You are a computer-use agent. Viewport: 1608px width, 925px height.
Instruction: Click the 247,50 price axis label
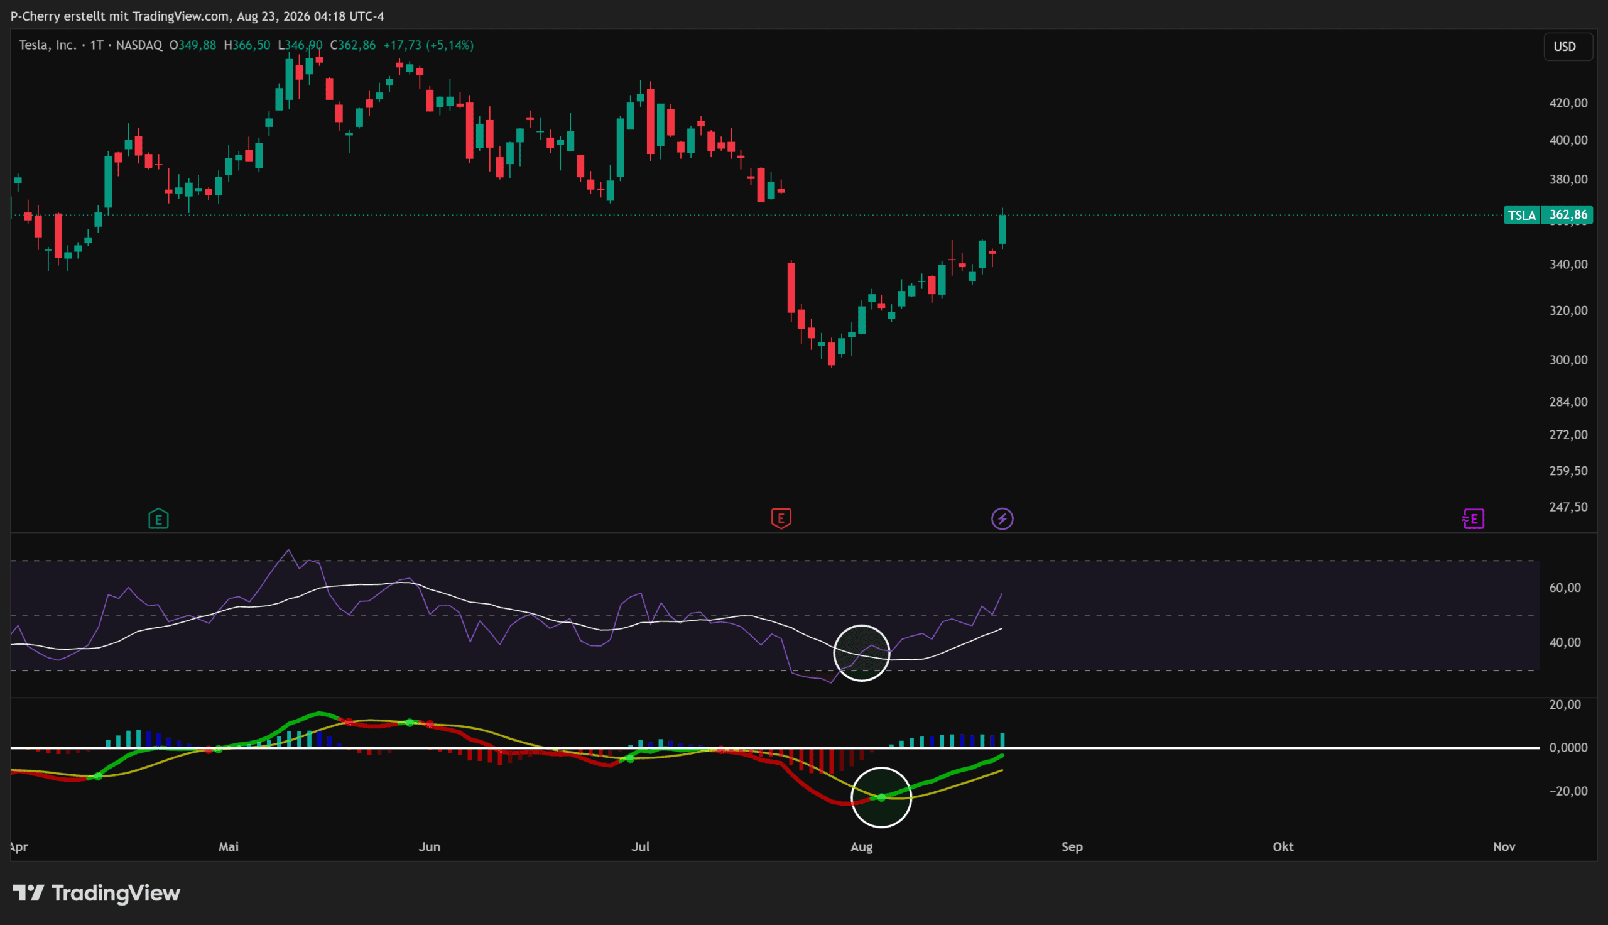(x=1568, y=508)
